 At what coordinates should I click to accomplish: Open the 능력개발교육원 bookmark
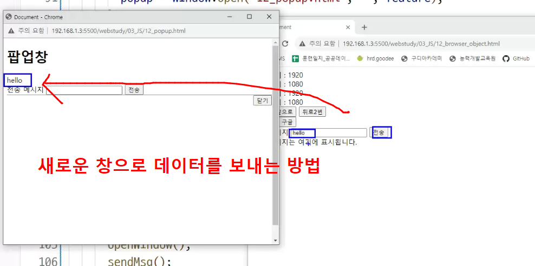473,58
